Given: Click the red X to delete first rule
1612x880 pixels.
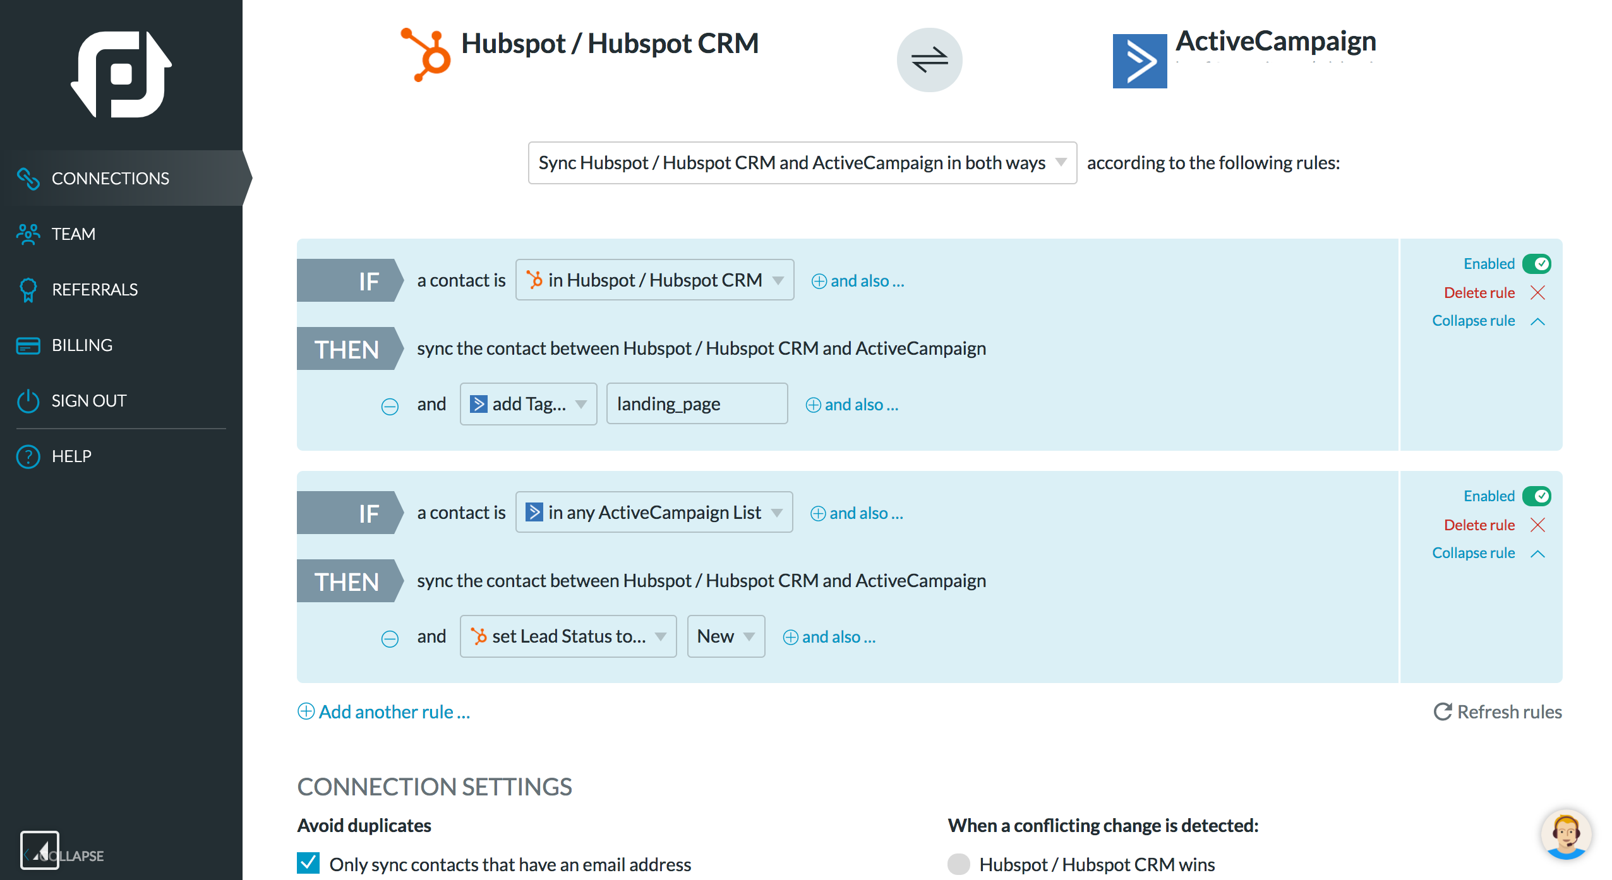Looking at the screenshot, I should pyautogui.click(x=1537, y=292).
